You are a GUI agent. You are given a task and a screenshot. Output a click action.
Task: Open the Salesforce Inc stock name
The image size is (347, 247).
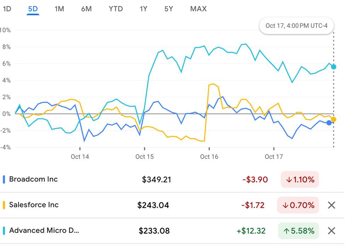click(x=34, y=205)
